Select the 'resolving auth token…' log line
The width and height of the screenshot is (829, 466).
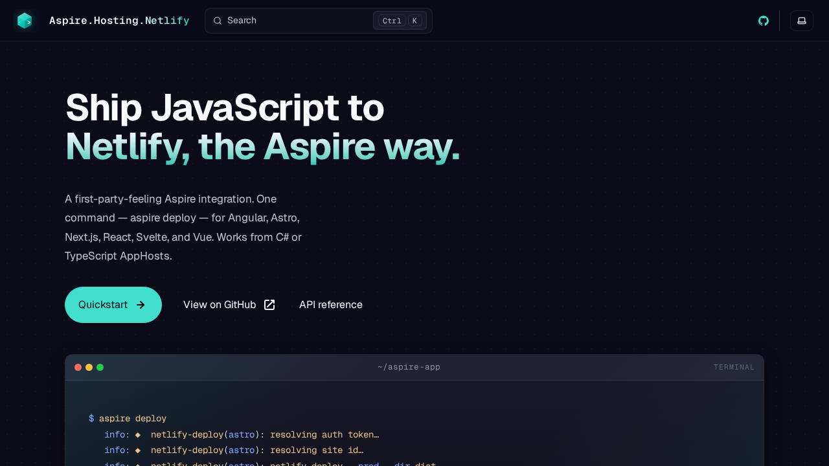click(x=242, y=435)
